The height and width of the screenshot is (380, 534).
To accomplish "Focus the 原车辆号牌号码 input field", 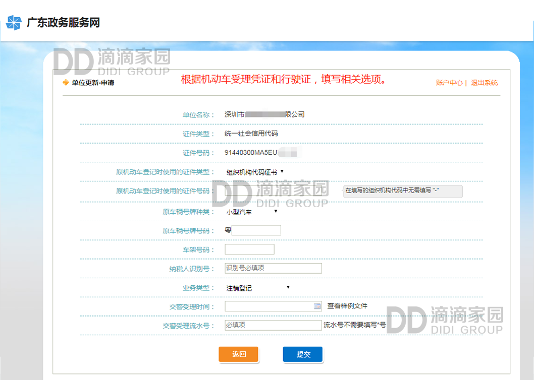I will pyautogui.click(x=256, y=230).
